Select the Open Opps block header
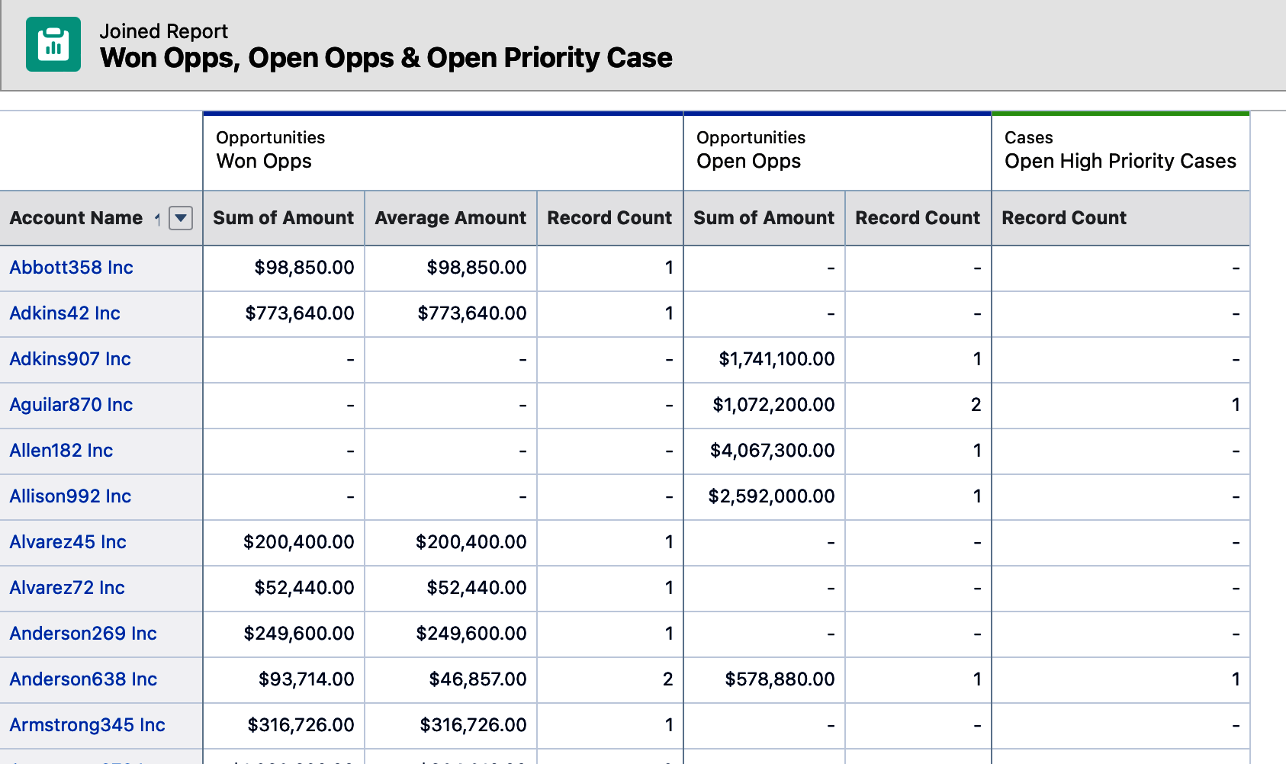1286x764 pixels. point(838,151)
